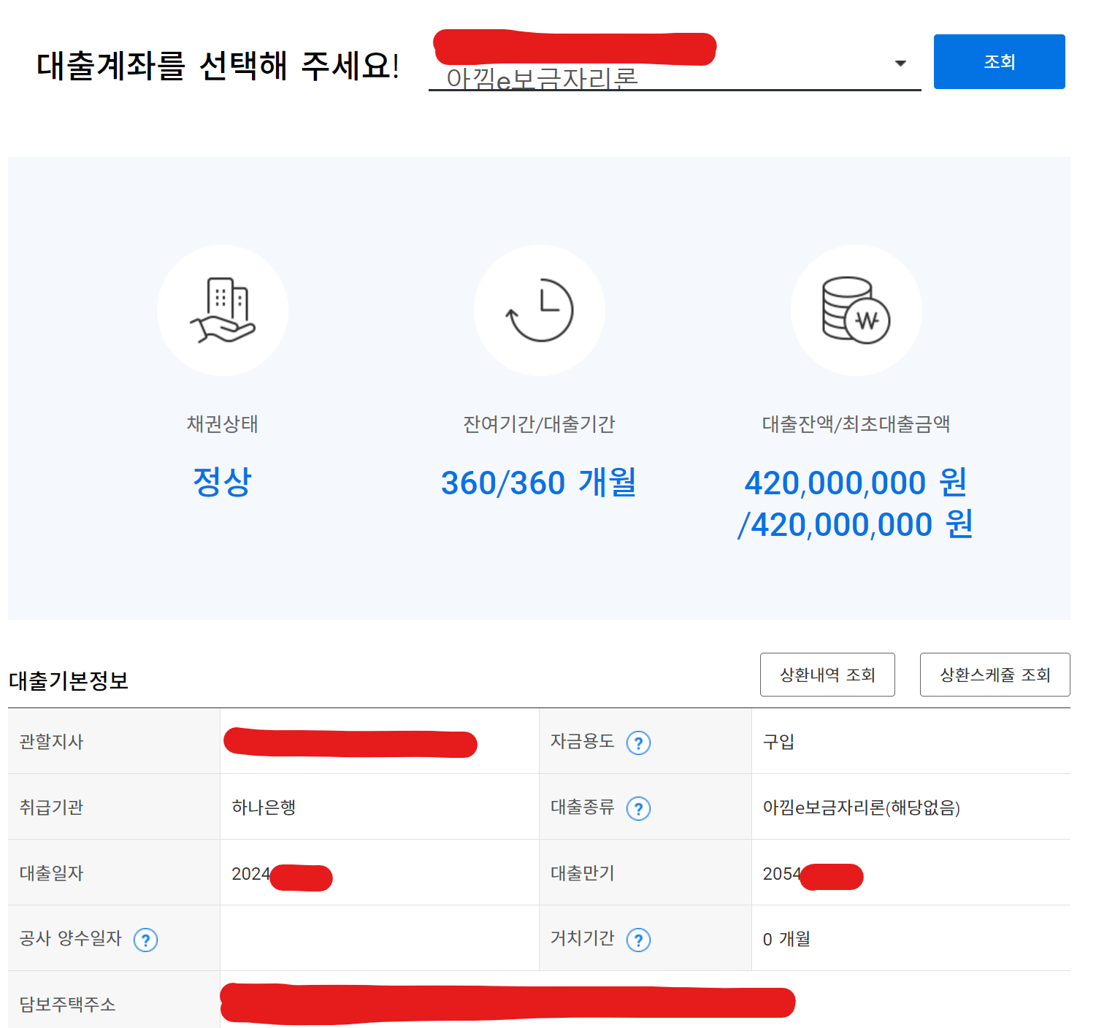Click the 대출기본정보 section heading
The height and width of the screenshot is (1028, 1096).
tap(69, 681)
